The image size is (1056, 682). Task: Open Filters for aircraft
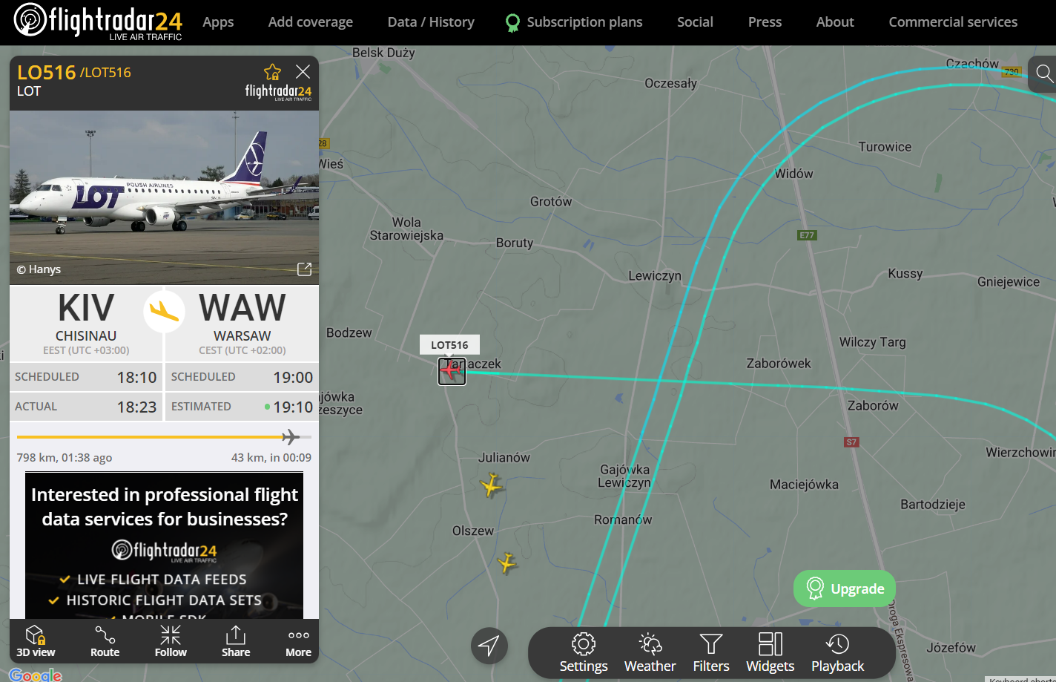(711, 652)
